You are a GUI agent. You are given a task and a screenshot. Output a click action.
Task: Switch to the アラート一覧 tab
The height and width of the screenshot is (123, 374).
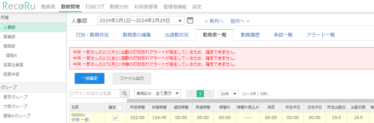click(321, 35)
